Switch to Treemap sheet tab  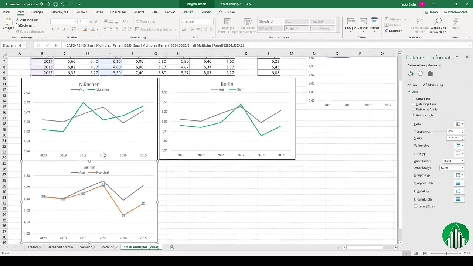tap(34, 247)
